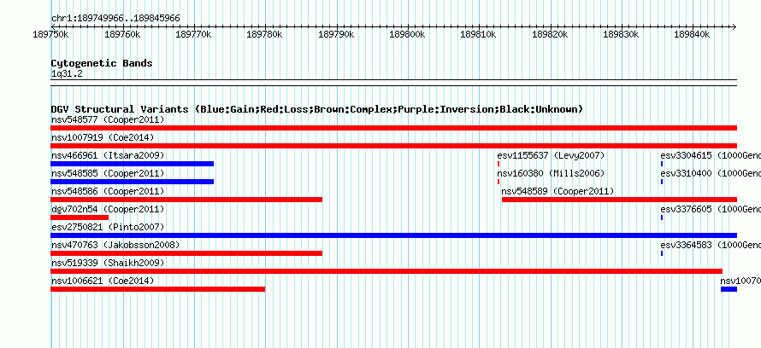The height and width of the screenshot is (348, 761).
Task: Click the short blue bar under nsv10070
Action: coord(729,289)
